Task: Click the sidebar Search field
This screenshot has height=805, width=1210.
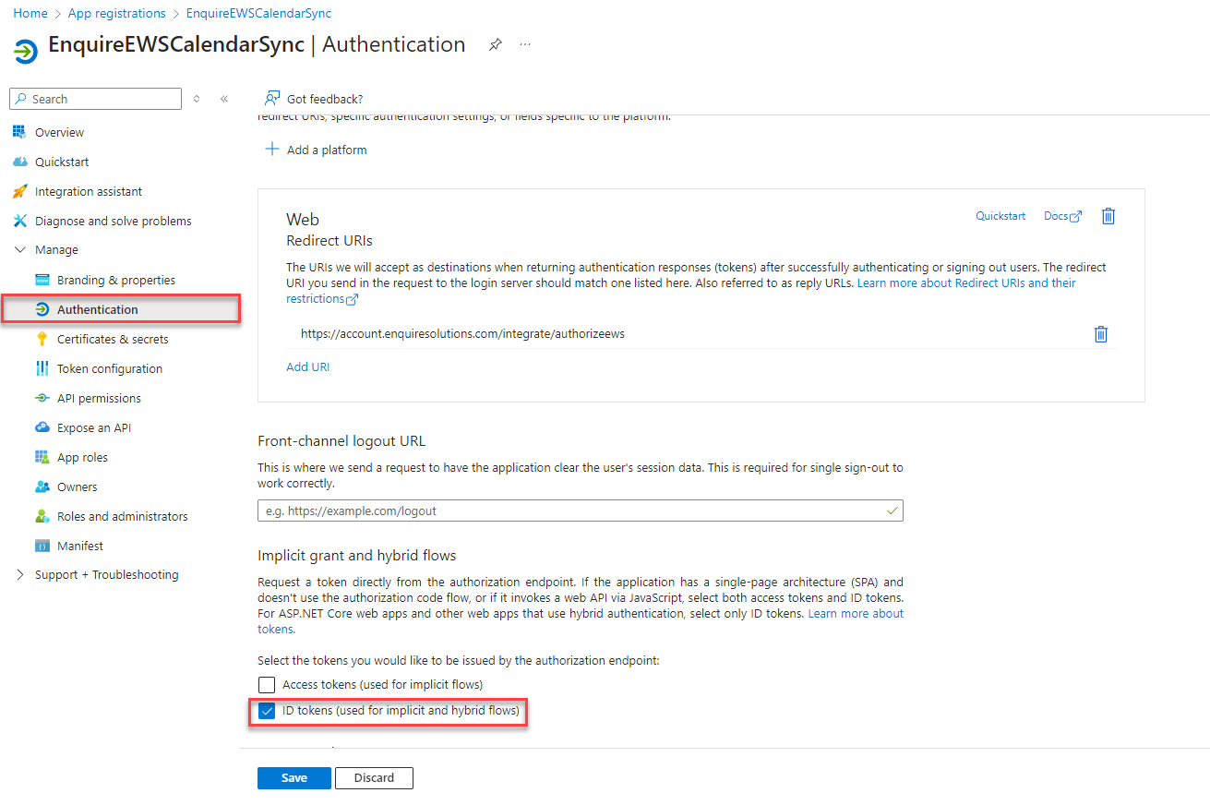Action: 96,99
